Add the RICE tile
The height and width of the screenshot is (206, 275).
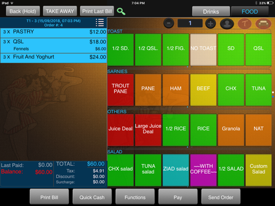[x=203, y=130]
